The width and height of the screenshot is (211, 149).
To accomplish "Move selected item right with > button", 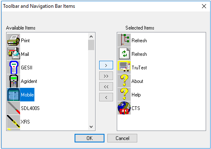I will click(106, 65).
